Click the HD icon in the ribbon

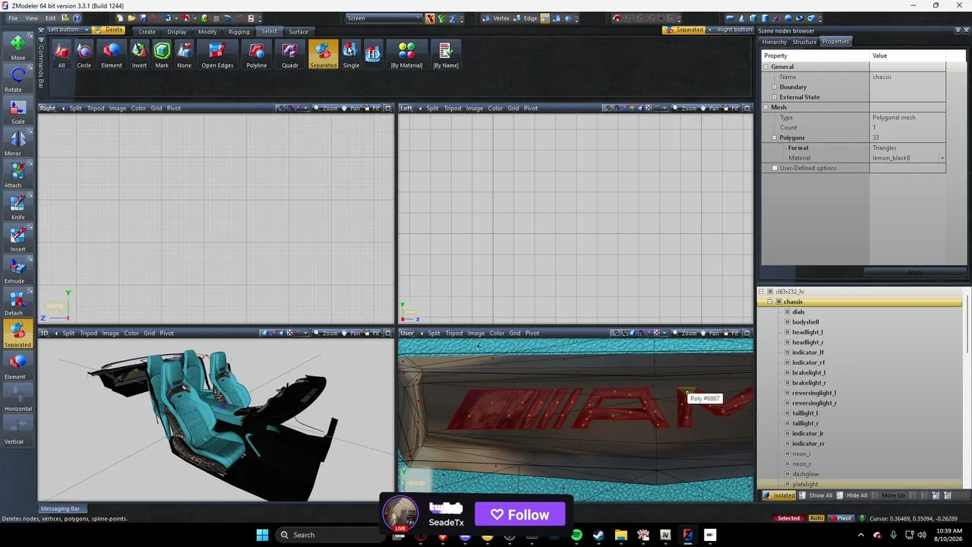[373, 53]
